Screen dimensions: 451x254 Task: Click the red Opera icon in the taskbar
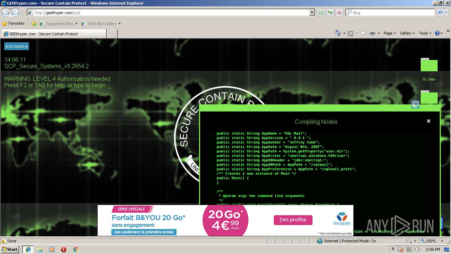pos(63,249)
